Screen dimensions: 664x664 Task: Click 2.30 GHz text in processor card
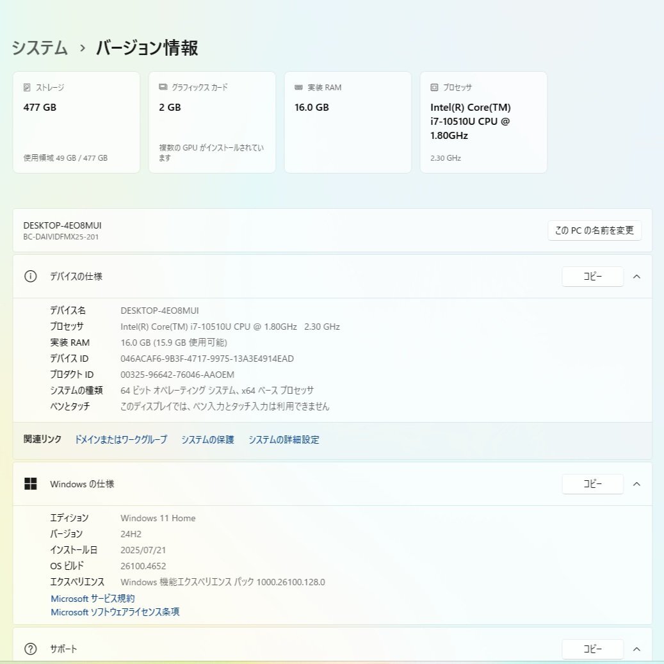pyautogui.click(x=446, y=158)
